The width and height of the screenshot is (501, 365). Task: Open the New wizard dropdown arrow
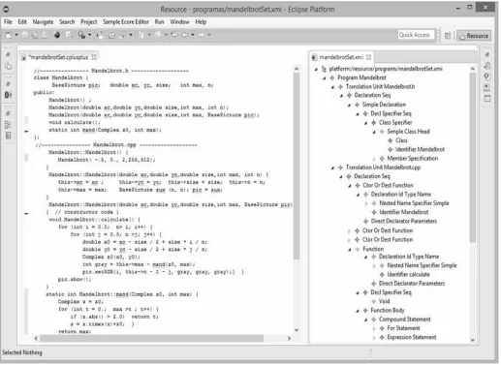pos(16,35)
